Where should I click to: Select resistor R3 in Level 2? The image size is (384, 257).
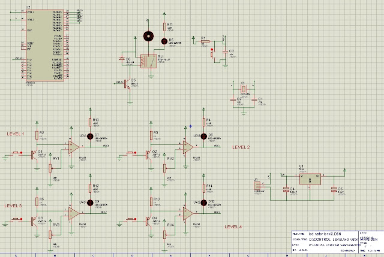[x=151, y=135]
